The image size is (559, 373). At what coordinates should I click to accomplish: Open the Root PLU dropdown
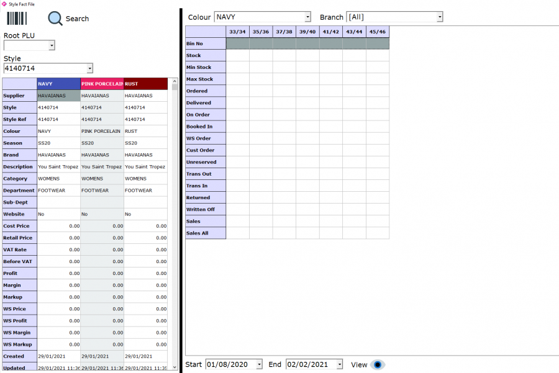(52, 45)
